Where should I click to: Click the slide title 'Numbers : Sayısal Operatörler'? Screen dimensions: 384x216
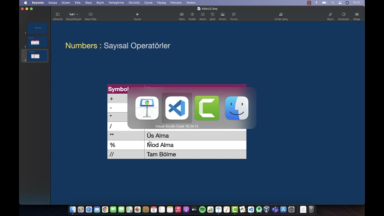tap(118, 46)
